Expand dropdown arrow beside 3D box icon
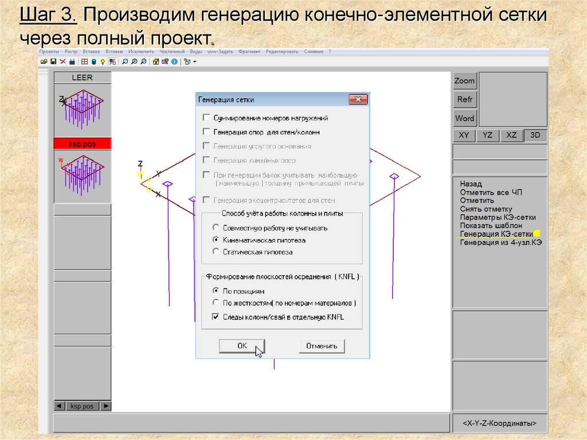The width and height of the screenshot is (587, 440). tap(195, 62)
